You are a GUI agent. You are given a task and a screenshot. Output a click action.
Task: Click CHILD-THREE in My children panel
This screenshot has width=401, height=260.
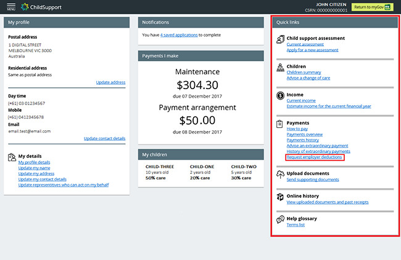pos(160,166)
